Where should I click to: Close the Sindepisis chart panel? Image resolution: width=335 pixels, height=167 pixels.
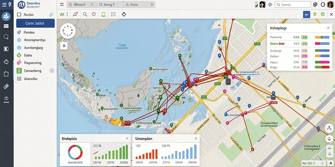coord(127,138)
